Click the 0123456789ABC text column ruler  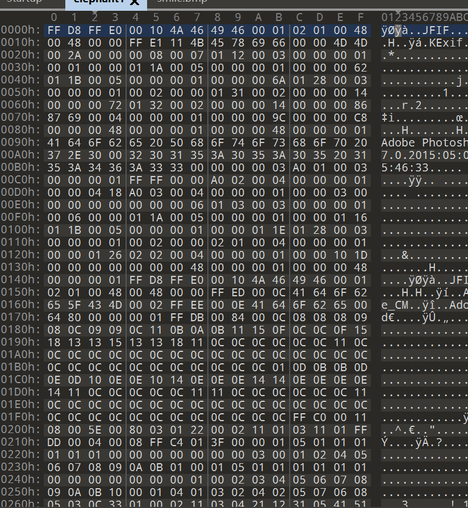[425, 17]
